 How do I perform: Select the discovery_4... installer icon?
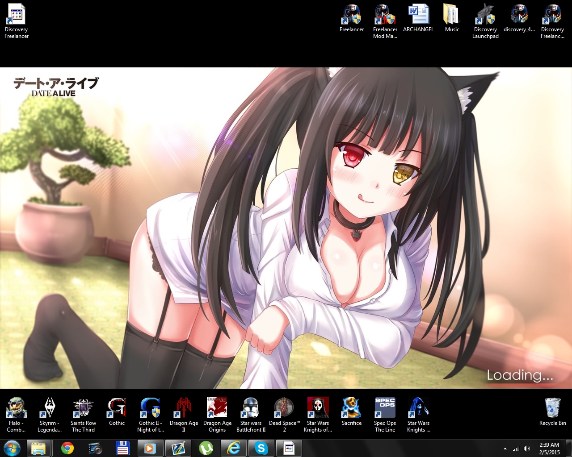click(x=519, y=19)
